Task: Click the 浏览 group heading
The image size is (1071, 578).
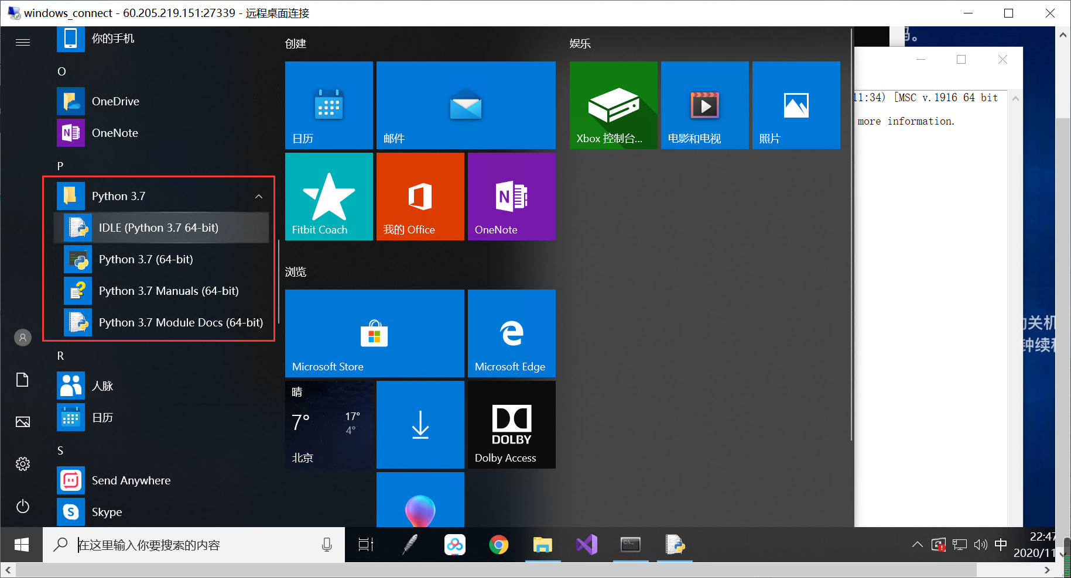Action: coord(296,271)
